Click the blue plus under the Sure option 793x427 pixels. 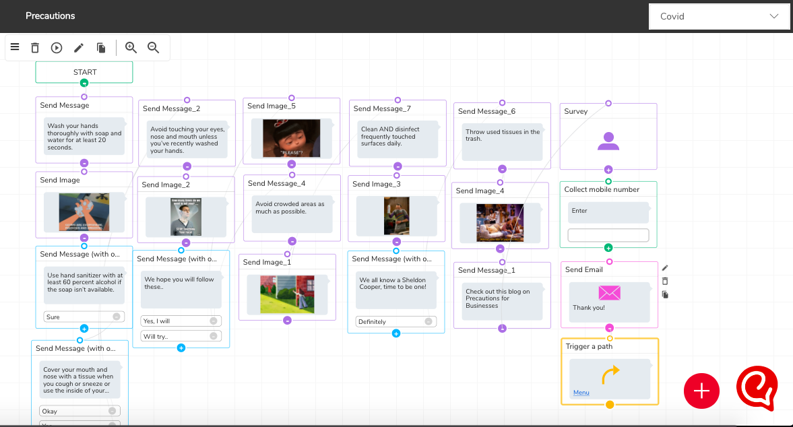[84, 329]
